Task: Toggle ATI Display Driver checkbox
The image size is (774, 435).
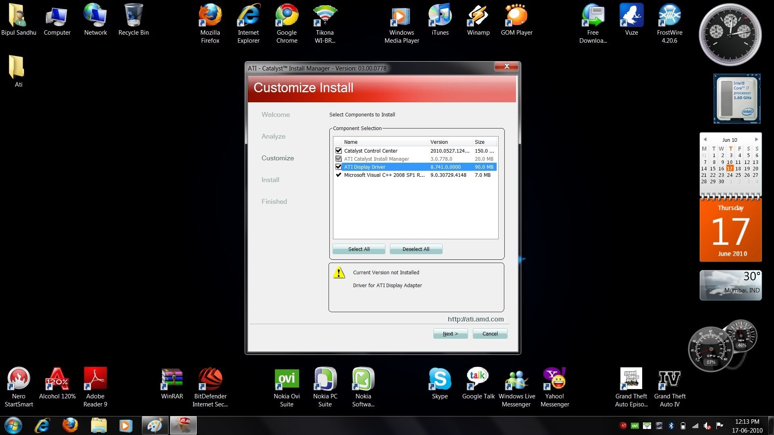Action: click(x=339, y=167)
